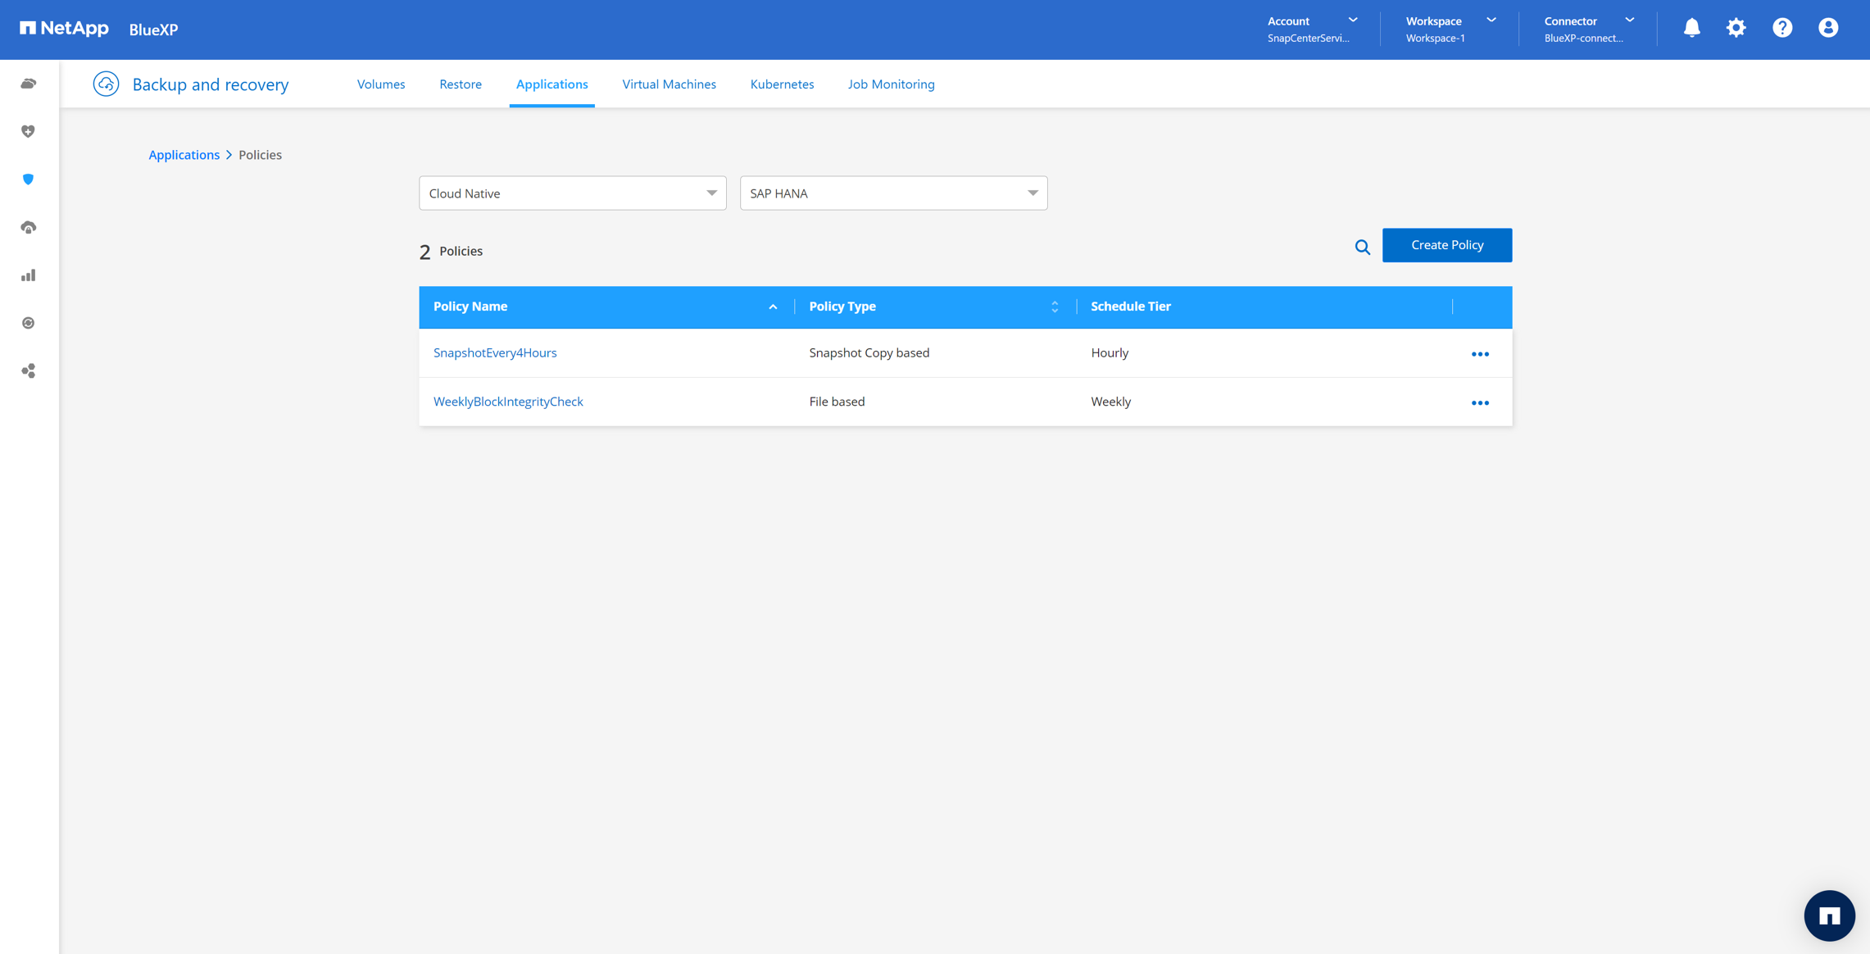Click the search magnifier above policies table

coord(1362,247)
